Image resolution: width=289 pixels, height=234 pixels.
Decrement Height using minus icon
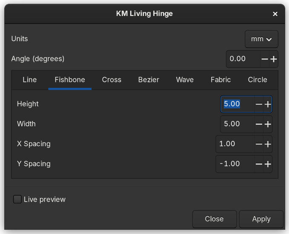(x=259, y=104)
